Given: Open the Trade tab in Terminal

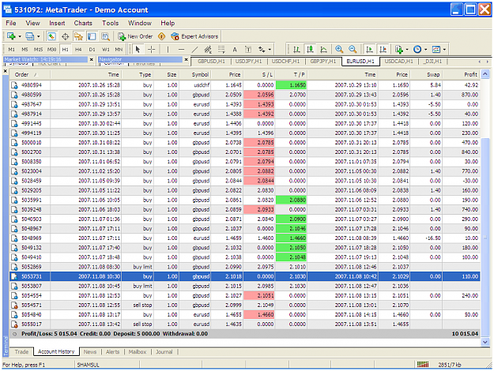Looking at the screenshot, I should pos(21,352).
